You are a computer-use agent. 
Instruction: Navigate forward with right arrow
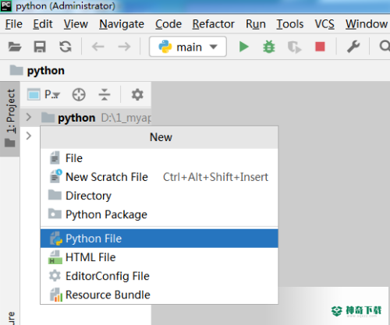coord(124,47)
